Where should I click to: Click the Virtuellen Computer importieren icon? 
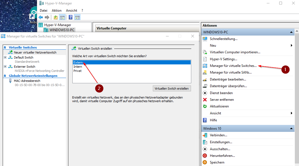point(205,52)
